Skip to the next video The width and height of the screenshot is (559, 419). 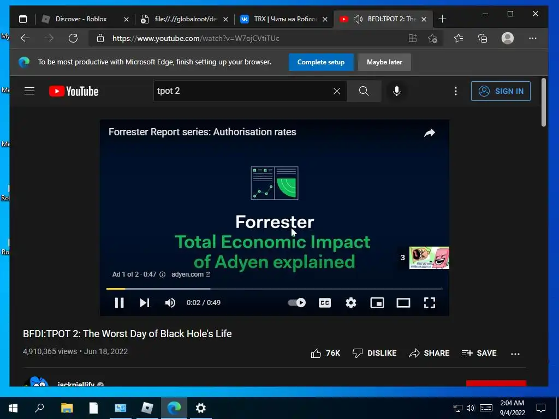[144, 303]
